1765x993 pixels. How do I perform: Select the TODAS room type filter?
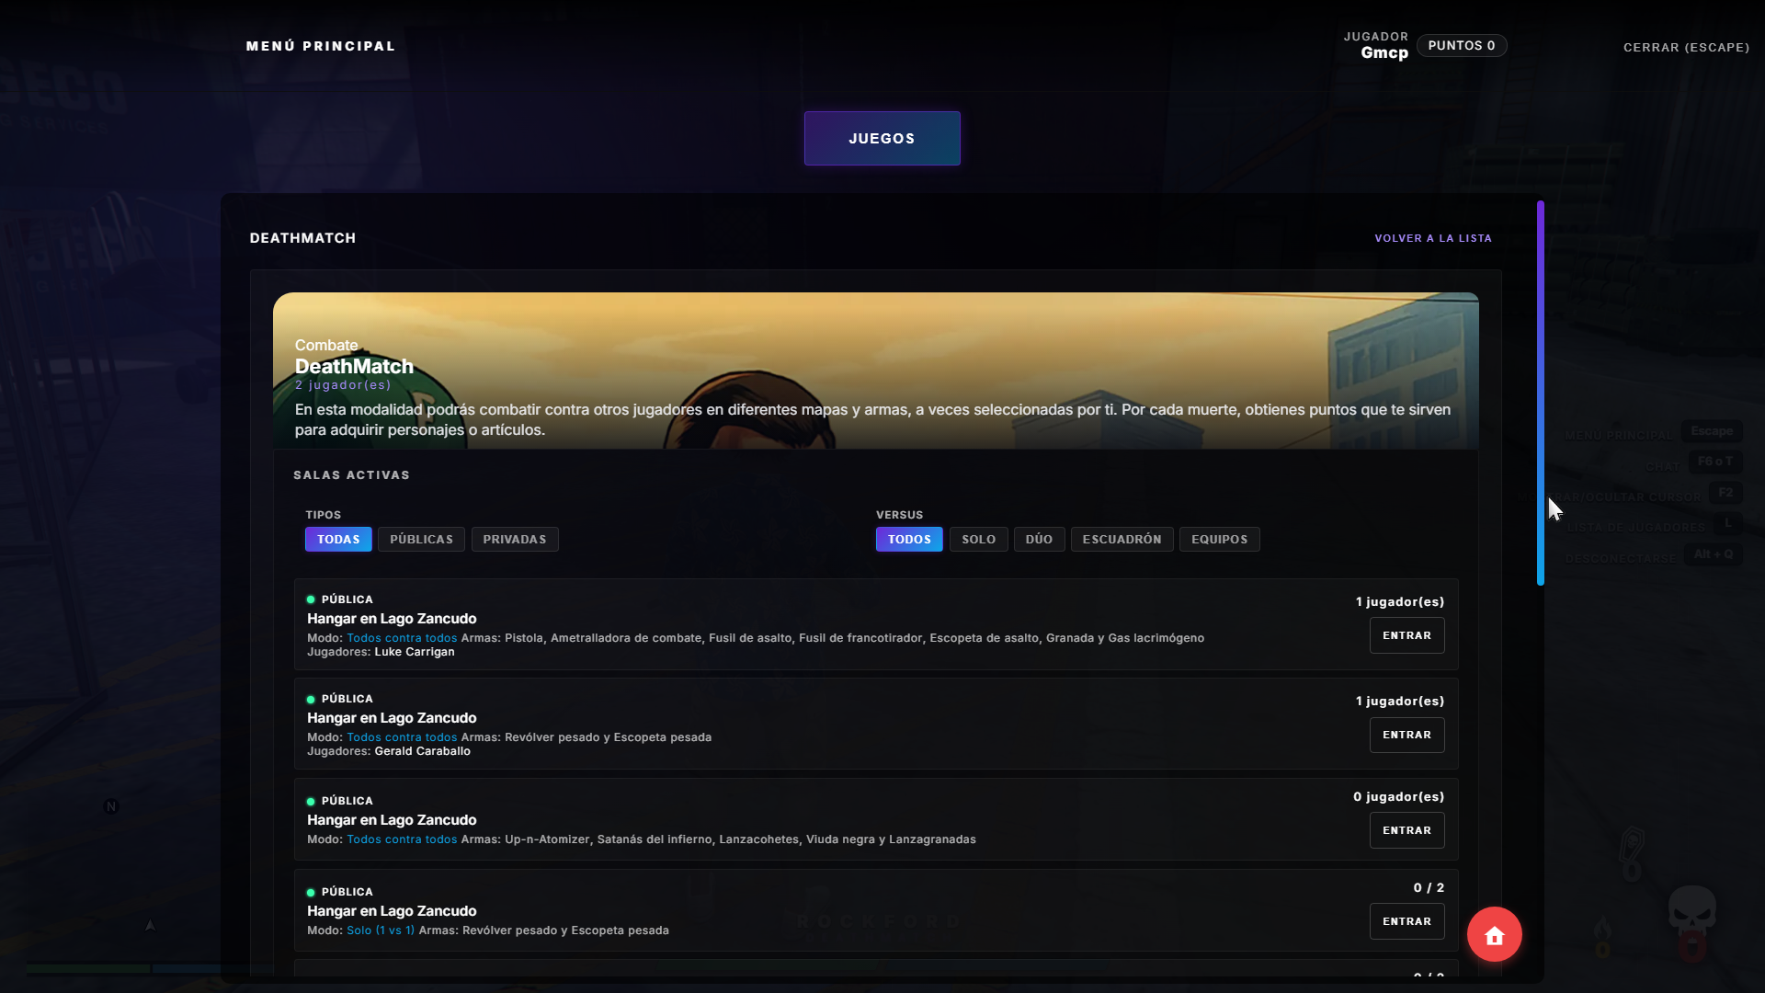(x=338, y=540)
